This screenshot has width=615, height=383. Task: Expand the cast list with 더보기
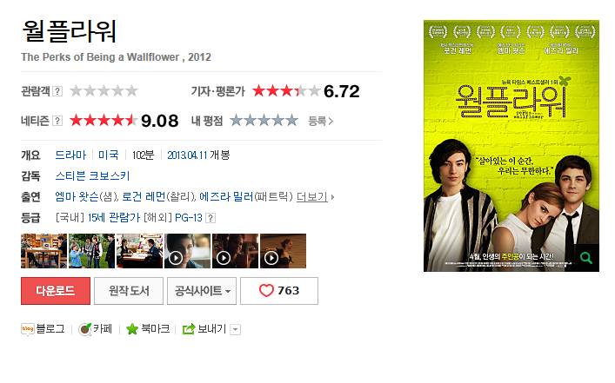[x=311, y=196]
